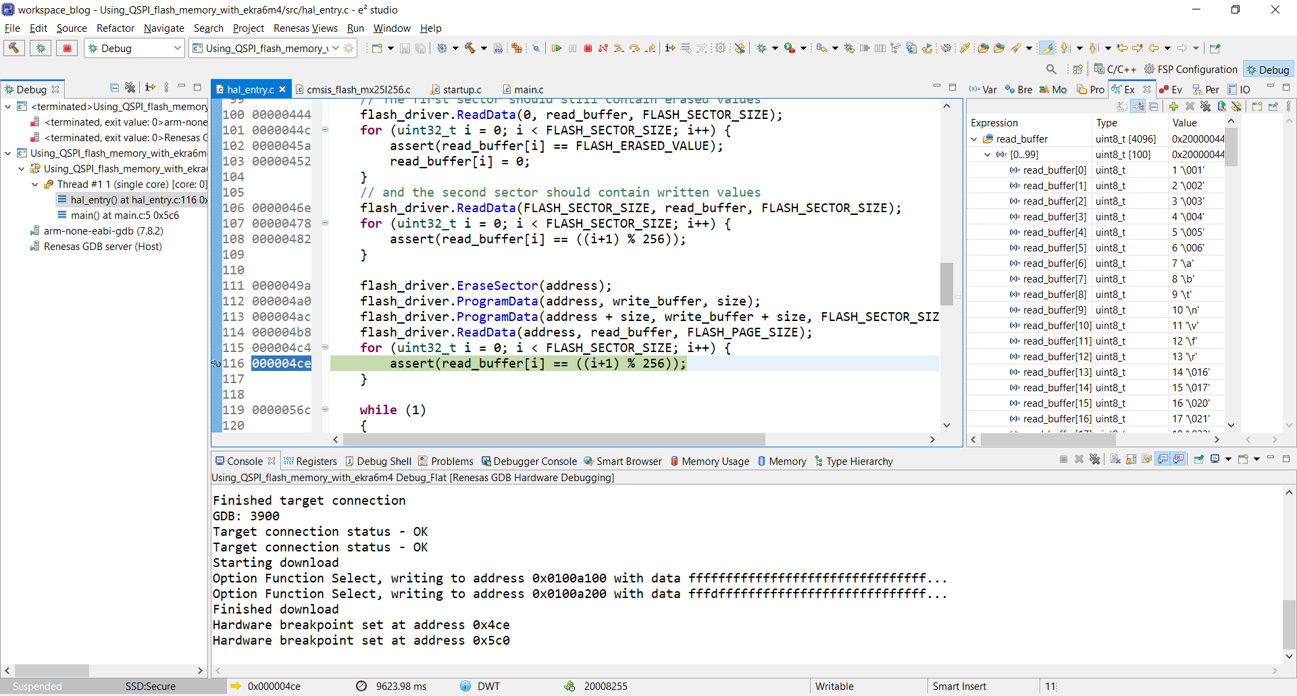Open launch configuration Using_QSPI_flash_memory dropdown
This screenshot has height=696, width=1297.
coord(335,48)
